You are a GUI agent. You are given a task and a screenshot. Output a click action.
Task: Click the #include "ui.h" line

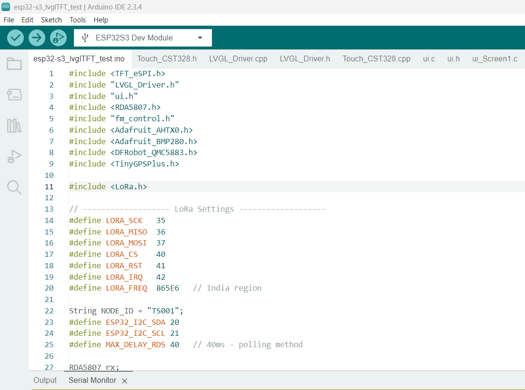click(x=103, y=96)
